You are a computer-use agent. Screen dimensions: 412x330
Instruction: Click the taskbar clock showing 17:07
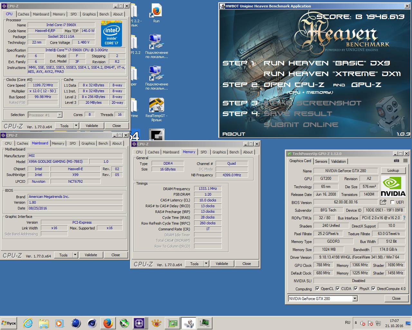(x=394, y=323)
